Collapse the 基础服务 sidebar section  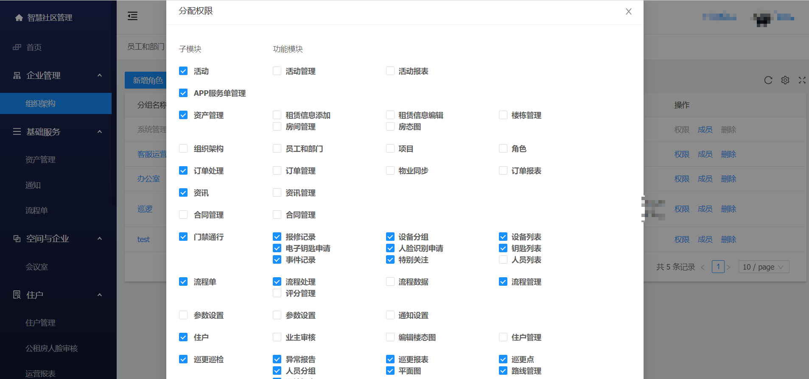(x=100, y=132)
